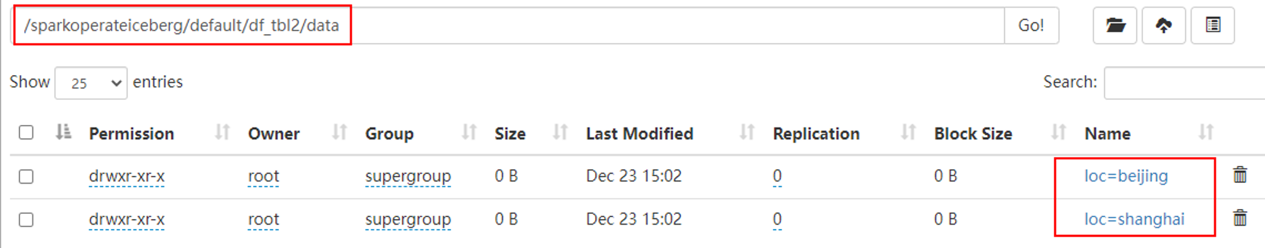
Task: Open the loc=shanghai directory link
Action: click(1134, 219)
